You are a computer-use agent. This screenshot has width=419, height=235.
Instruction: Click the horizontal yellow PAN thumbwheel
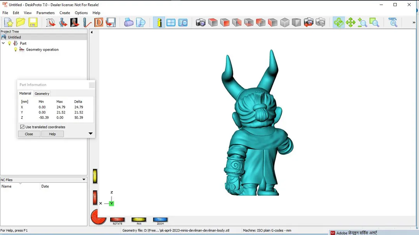coord(139,220)
